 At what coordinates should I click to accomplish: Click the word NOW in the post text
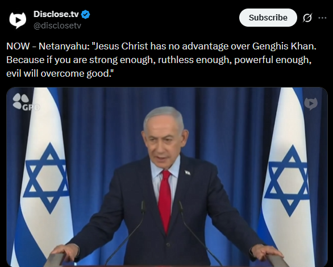coord(18,46)
